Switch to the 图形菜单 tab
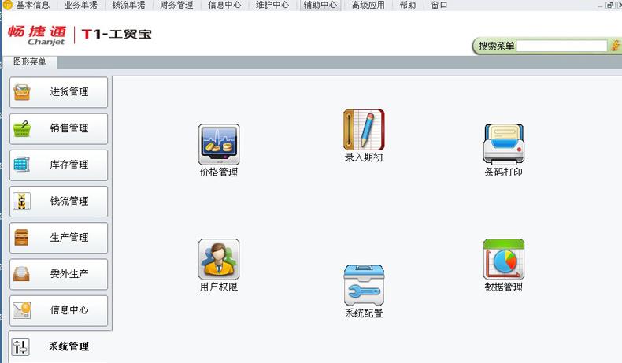The width and height of the screenshot is (622, 363). pyautogui.click(x=30, y=62)
